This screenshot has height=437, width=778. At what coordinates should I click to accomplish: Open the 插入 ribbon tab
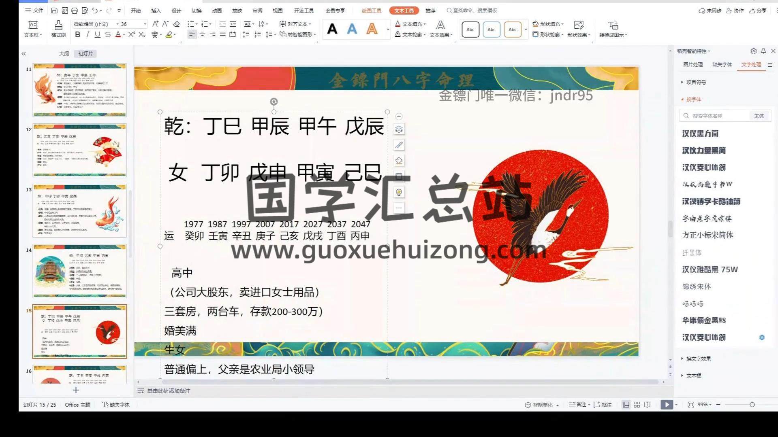pyautogui.click(x=156, y=11)
